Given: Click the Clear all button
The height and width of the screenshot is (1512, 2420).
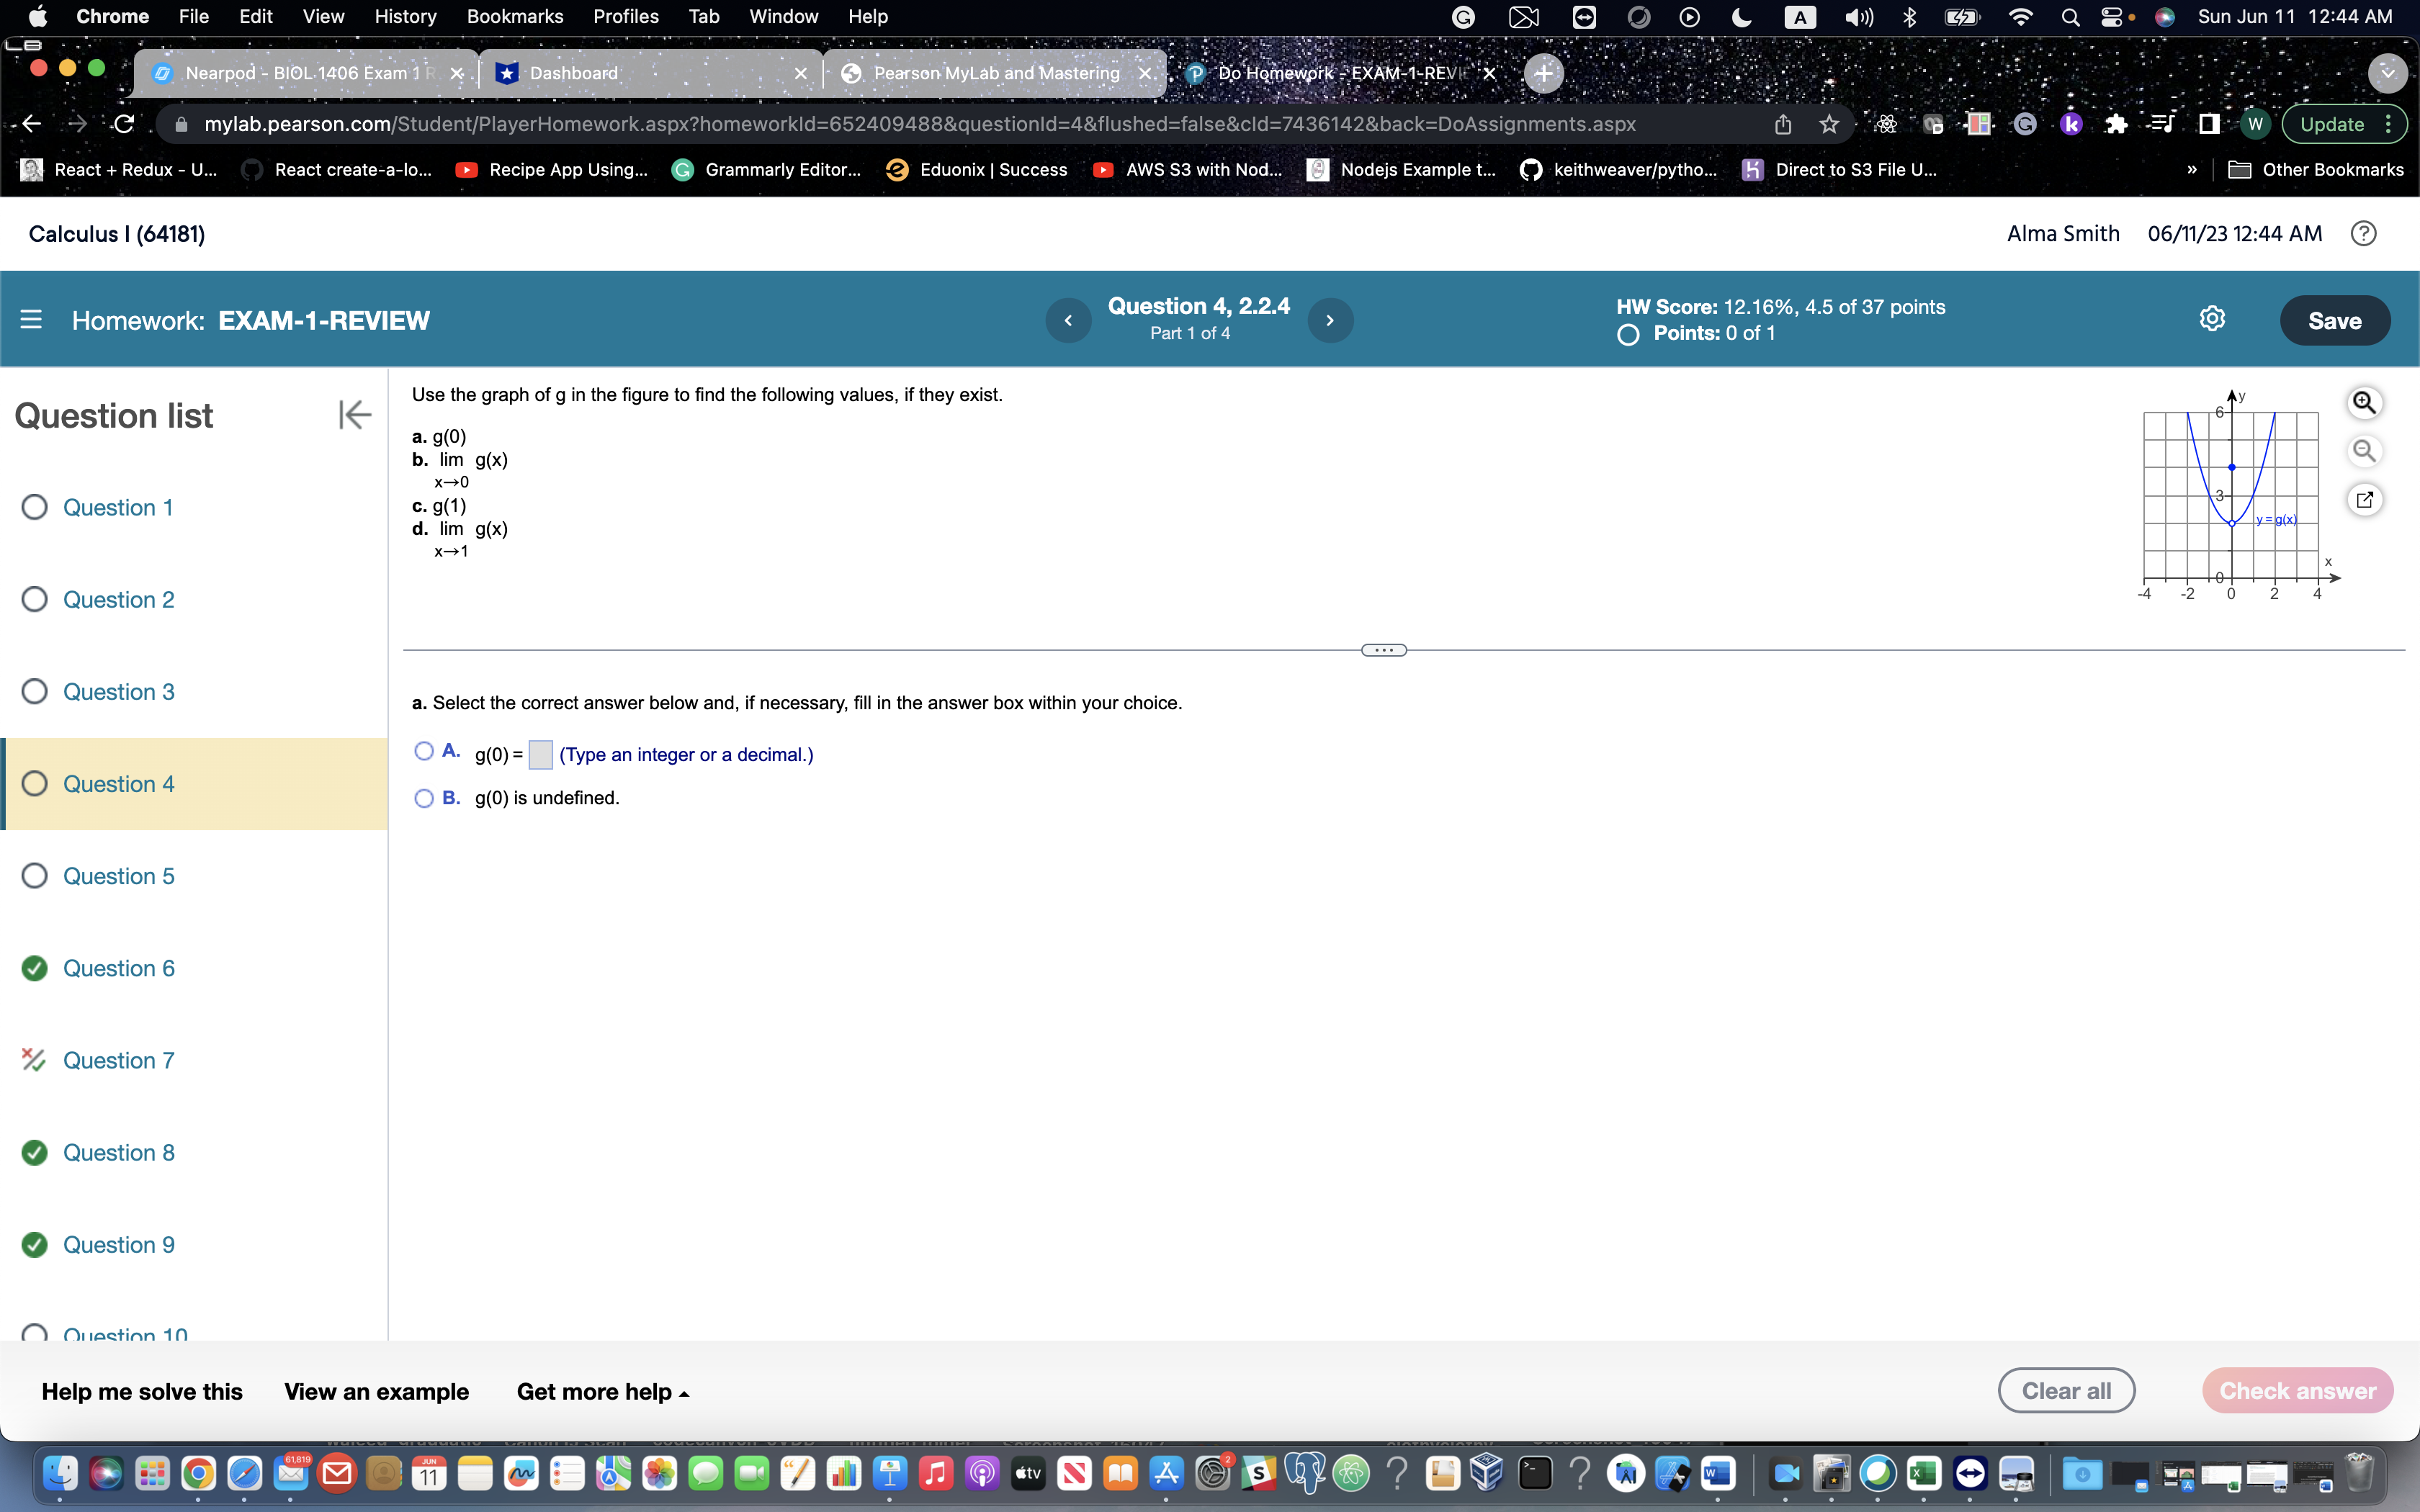Looking at the screenshot, I should (x=2065, y=1390).
